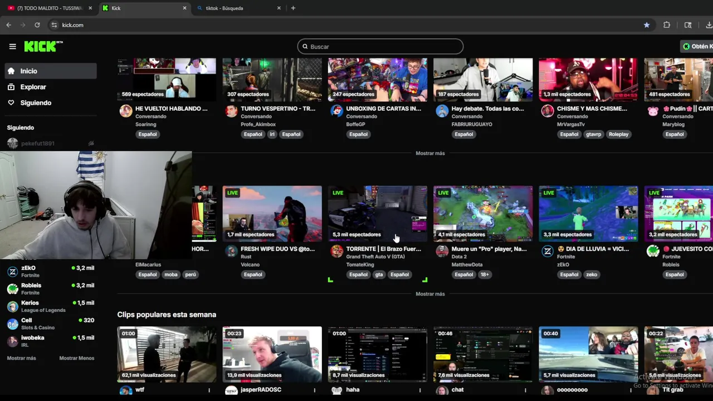Click Mostrar más under Conversando row
This screenshot has height=401, width=713.
pos(430,153)
